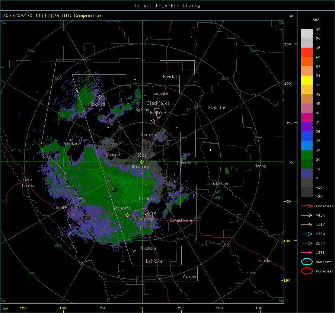
Task: Click the red forecast arrow in legend
Action: click(307, 206)
